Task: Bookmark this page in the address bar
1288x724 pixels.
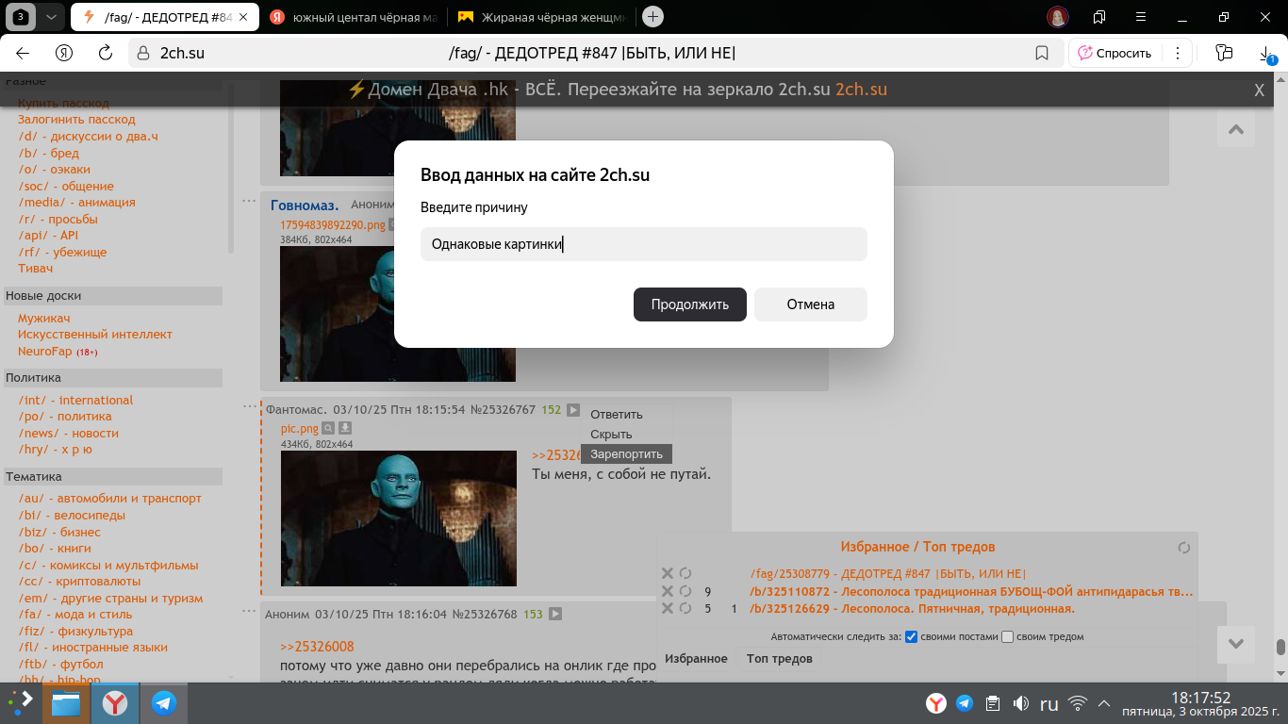Action: (x=1042, y=53)
